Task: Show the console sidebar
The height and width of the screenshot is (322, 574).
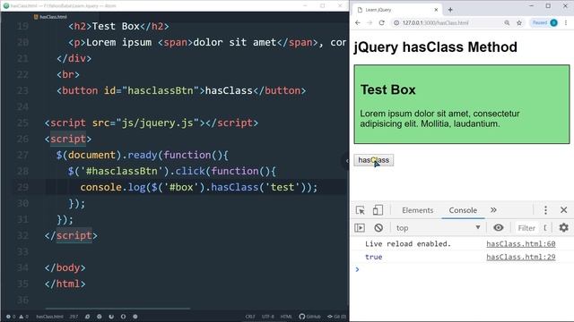Action: point(360,228)
